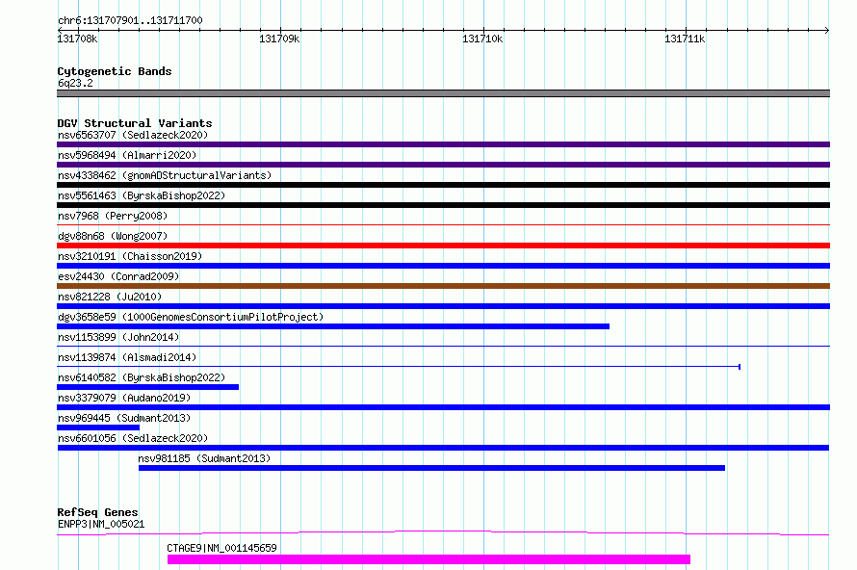Open nsv3210191 (Chaisson2019) label
Image resolution: width=857 pixels, height=570 pixels.
(x=130, y=256)
